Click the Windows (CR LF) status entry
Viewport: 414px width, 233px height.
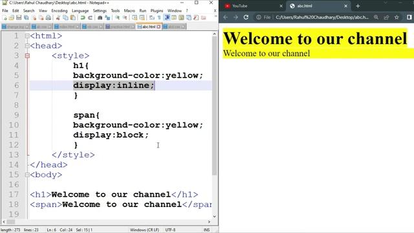tap(144, 230)
